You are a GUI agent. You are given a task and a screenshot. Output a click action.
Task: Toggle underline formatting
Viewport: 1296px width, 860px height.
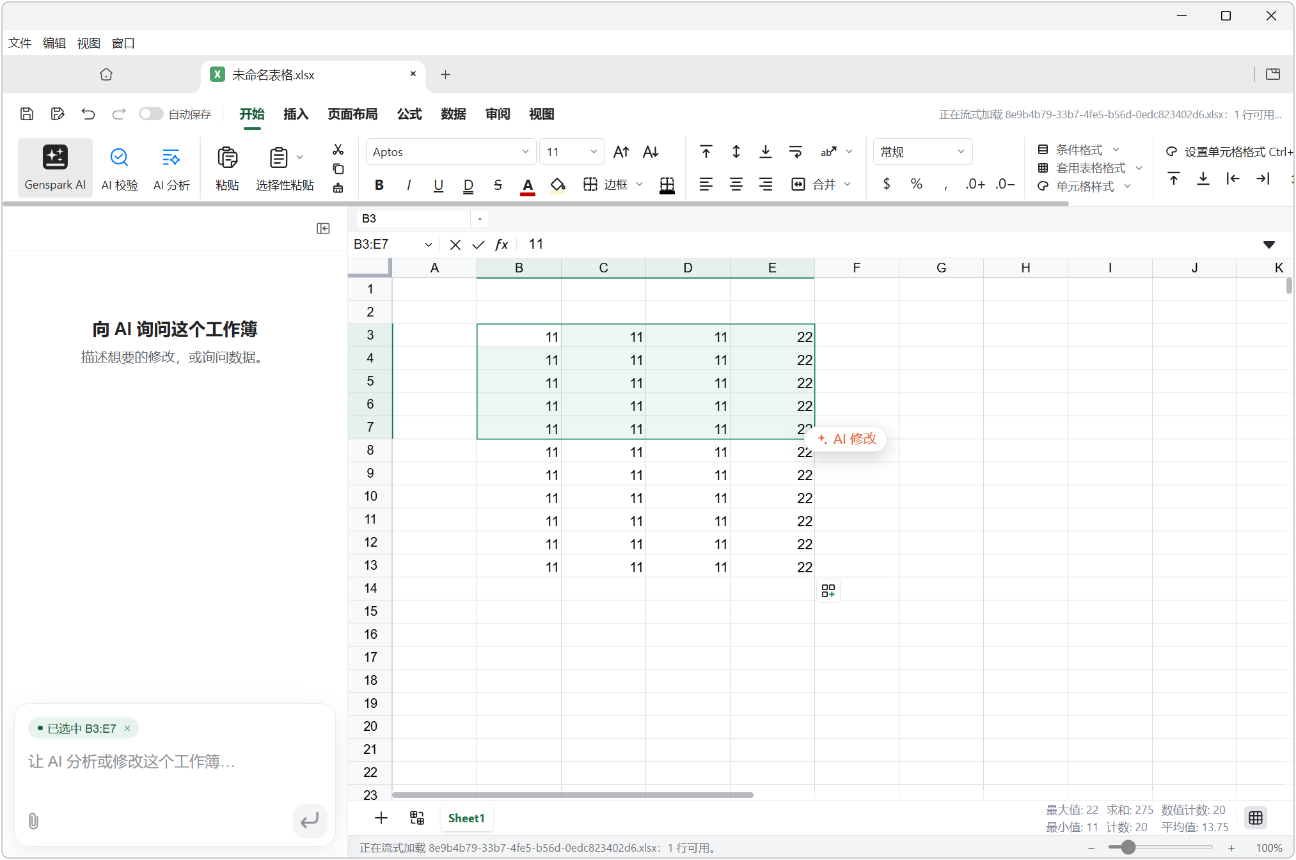click(x=438, y=185)
